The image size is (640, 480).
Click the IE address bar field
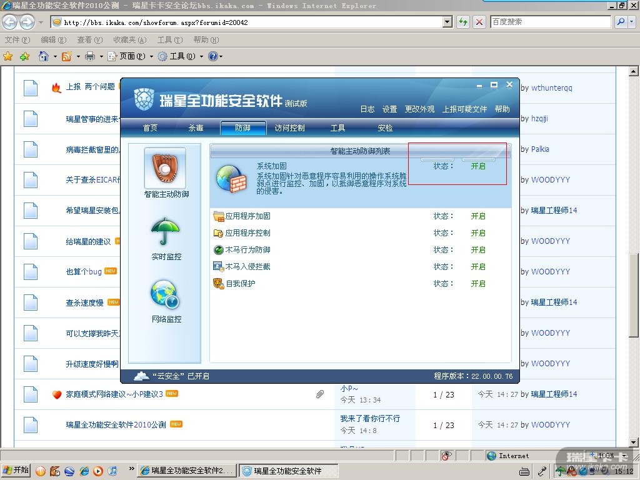pyautogui.click(x=252, y=22)
